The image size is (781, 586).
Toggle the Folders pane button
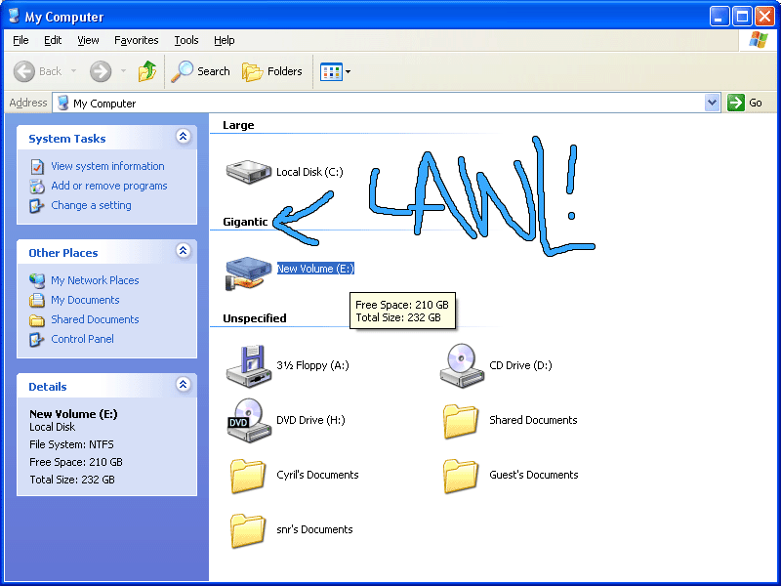pyautogui.click(x=272, y=71)
